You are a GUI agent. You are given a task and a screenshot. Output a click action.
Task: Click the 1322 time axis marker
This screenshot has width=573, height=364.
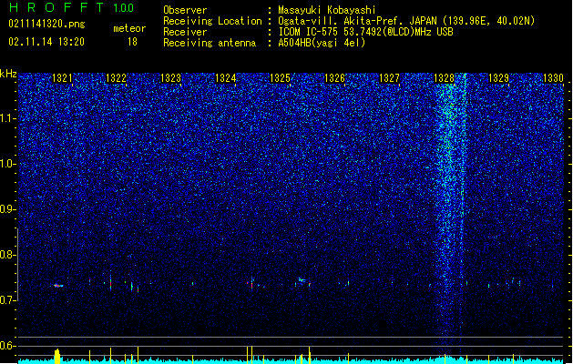[x=116, y=78]
